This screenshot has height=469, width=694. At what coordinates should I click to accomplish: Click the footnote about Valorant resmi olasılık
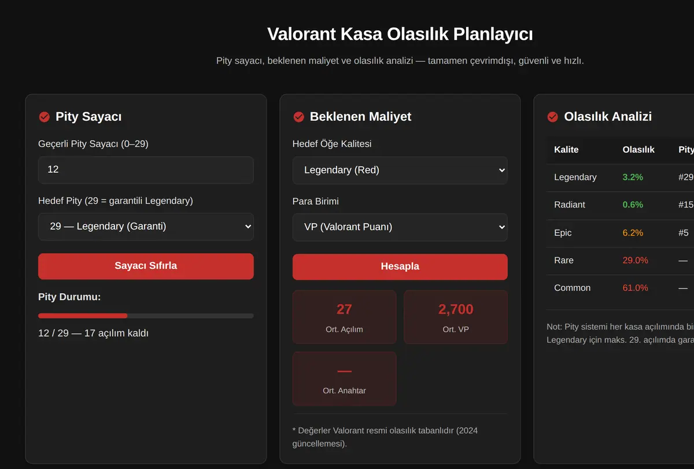(385, 437)
